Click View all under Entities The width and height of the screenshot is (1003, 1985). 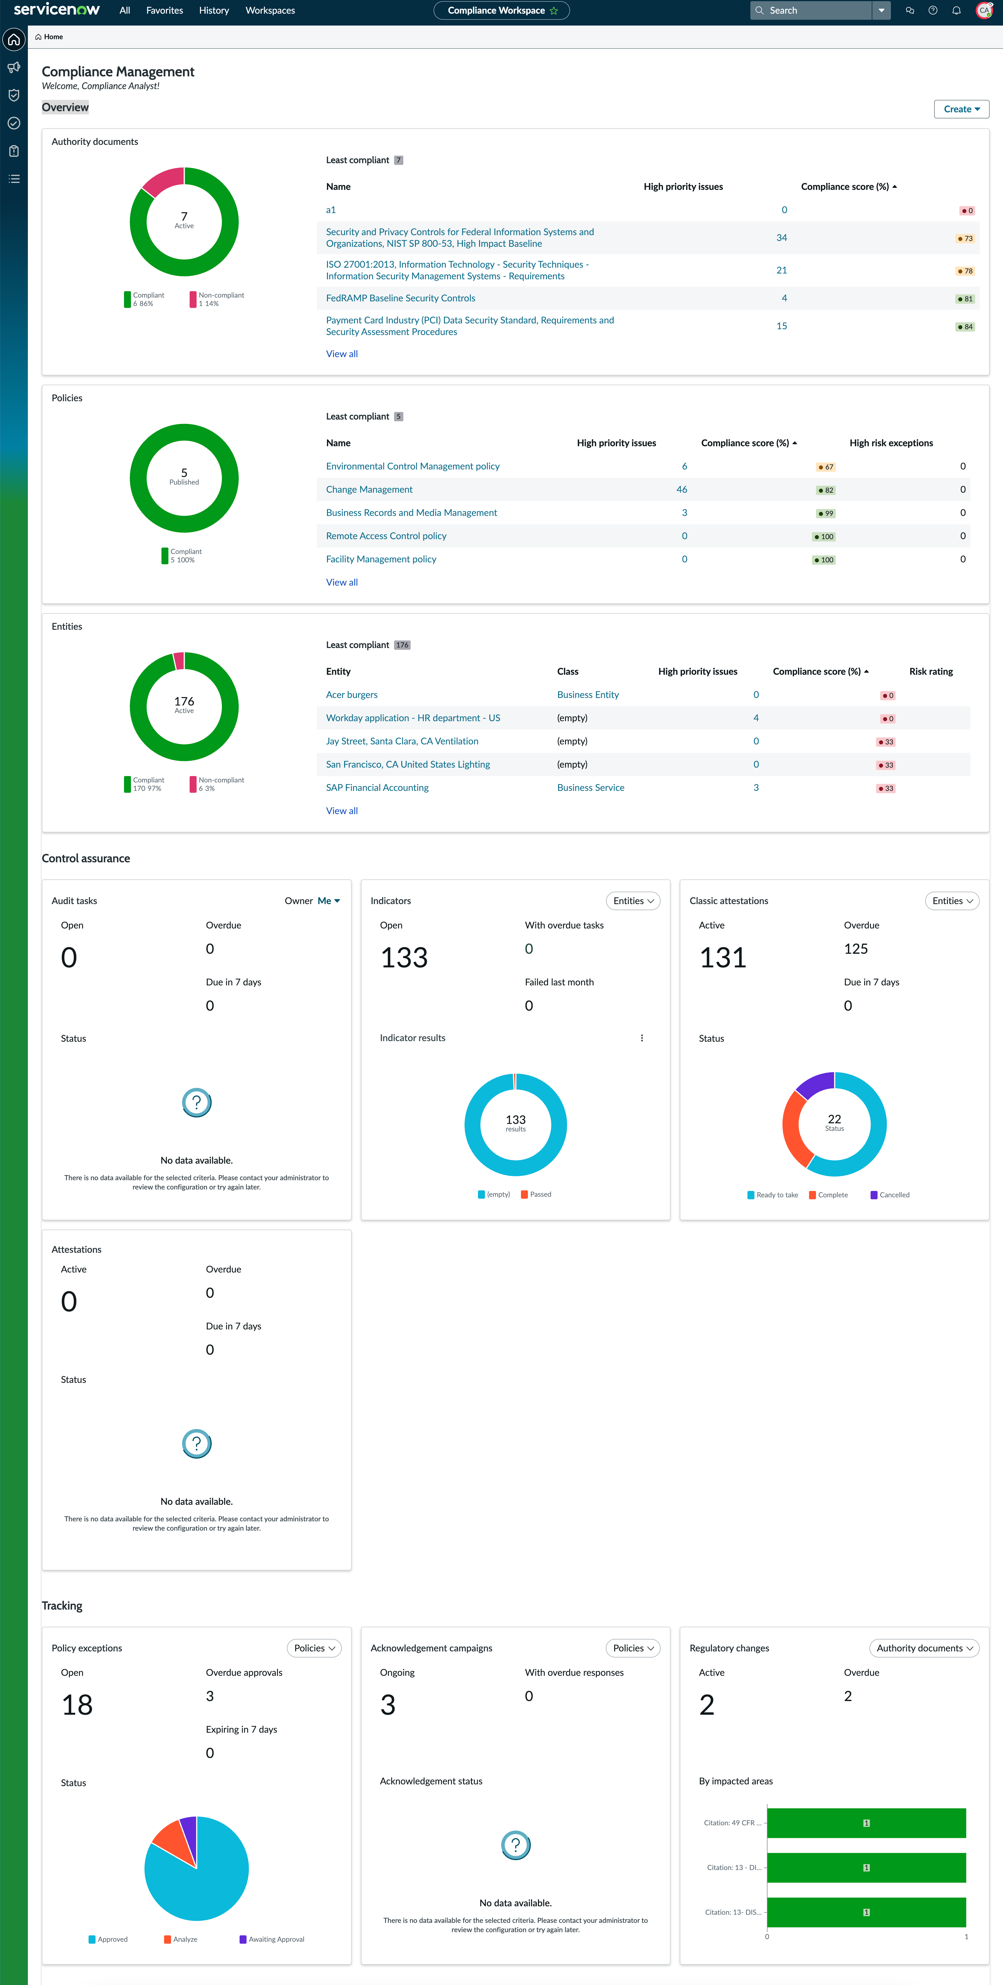click(341, 811)
